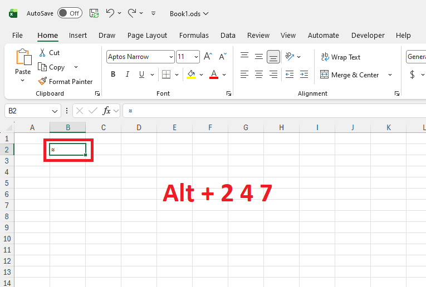The width and height of the screenshot is (426, 287).
Task: Click the Copy button
Action: click(51, 67)
